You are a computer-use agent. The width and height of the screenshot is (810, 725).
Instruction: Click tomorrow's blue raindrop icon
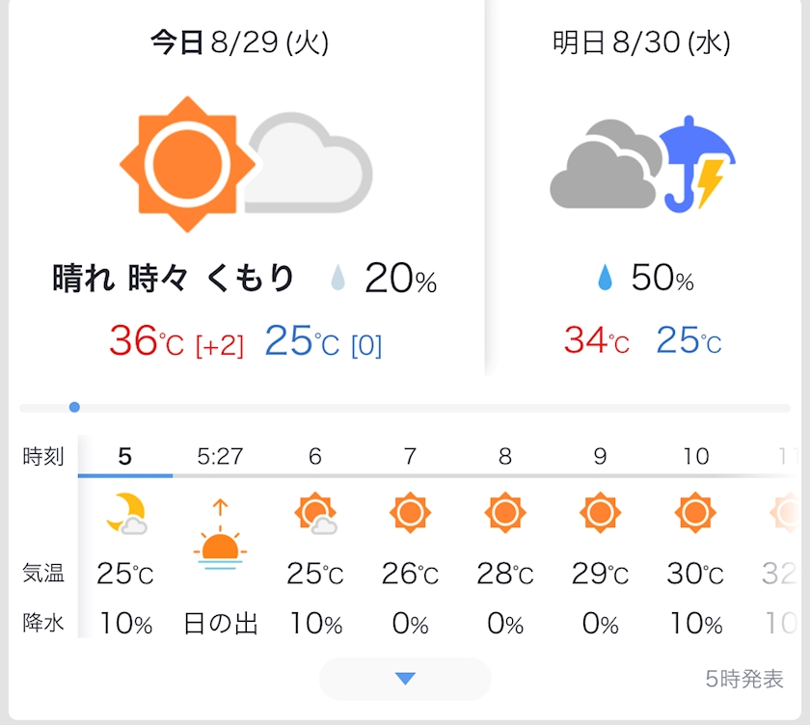606,280
